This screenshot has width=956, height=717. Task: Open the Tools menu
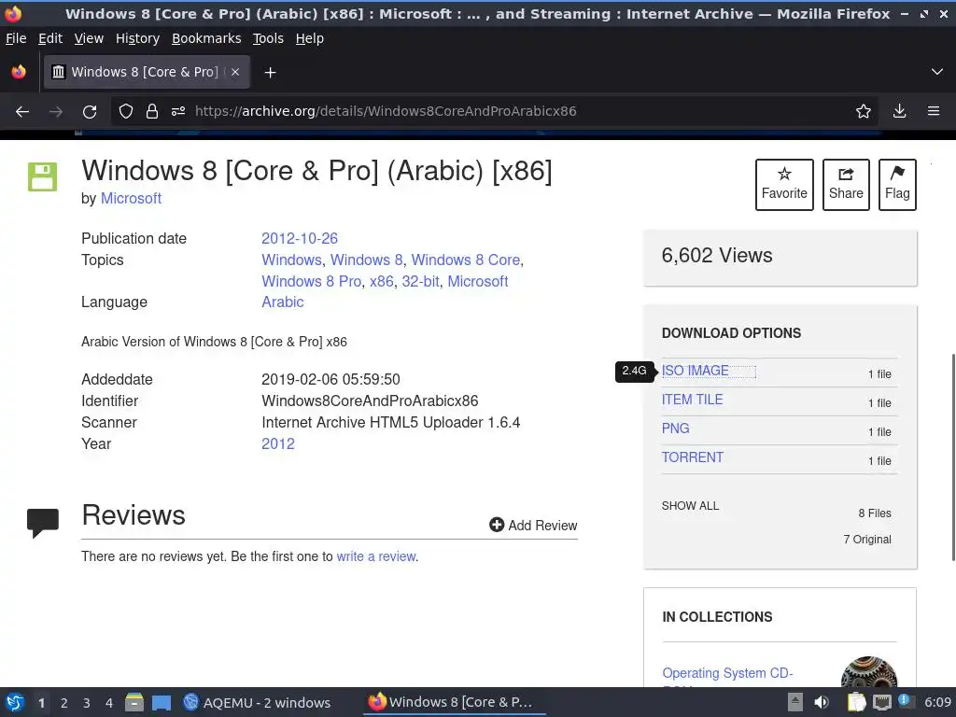(x=268, y=38)
